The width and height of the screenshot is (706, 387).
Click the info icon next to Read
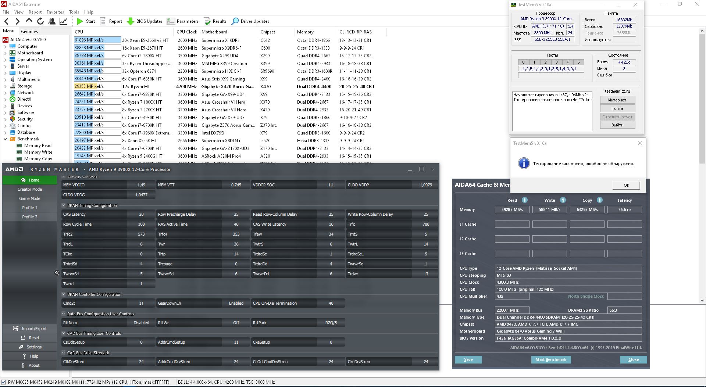pyautogui.click(x=525, y=200)
